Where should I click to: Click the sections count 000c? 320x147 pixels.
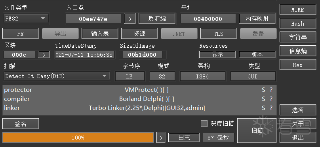coord(19,55)
